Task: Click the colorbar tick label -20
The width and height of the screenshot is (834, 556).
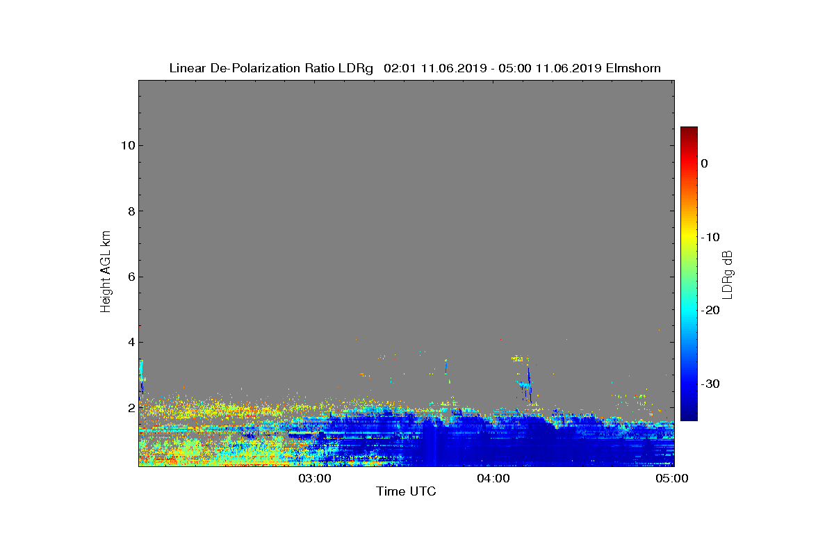Action: [x=710, y=311]
